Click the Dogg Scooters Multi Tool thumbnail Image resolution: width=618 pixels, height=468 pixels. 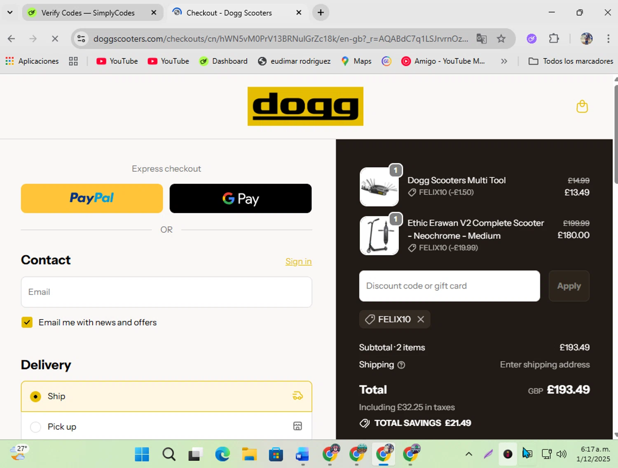click(379, 187)
